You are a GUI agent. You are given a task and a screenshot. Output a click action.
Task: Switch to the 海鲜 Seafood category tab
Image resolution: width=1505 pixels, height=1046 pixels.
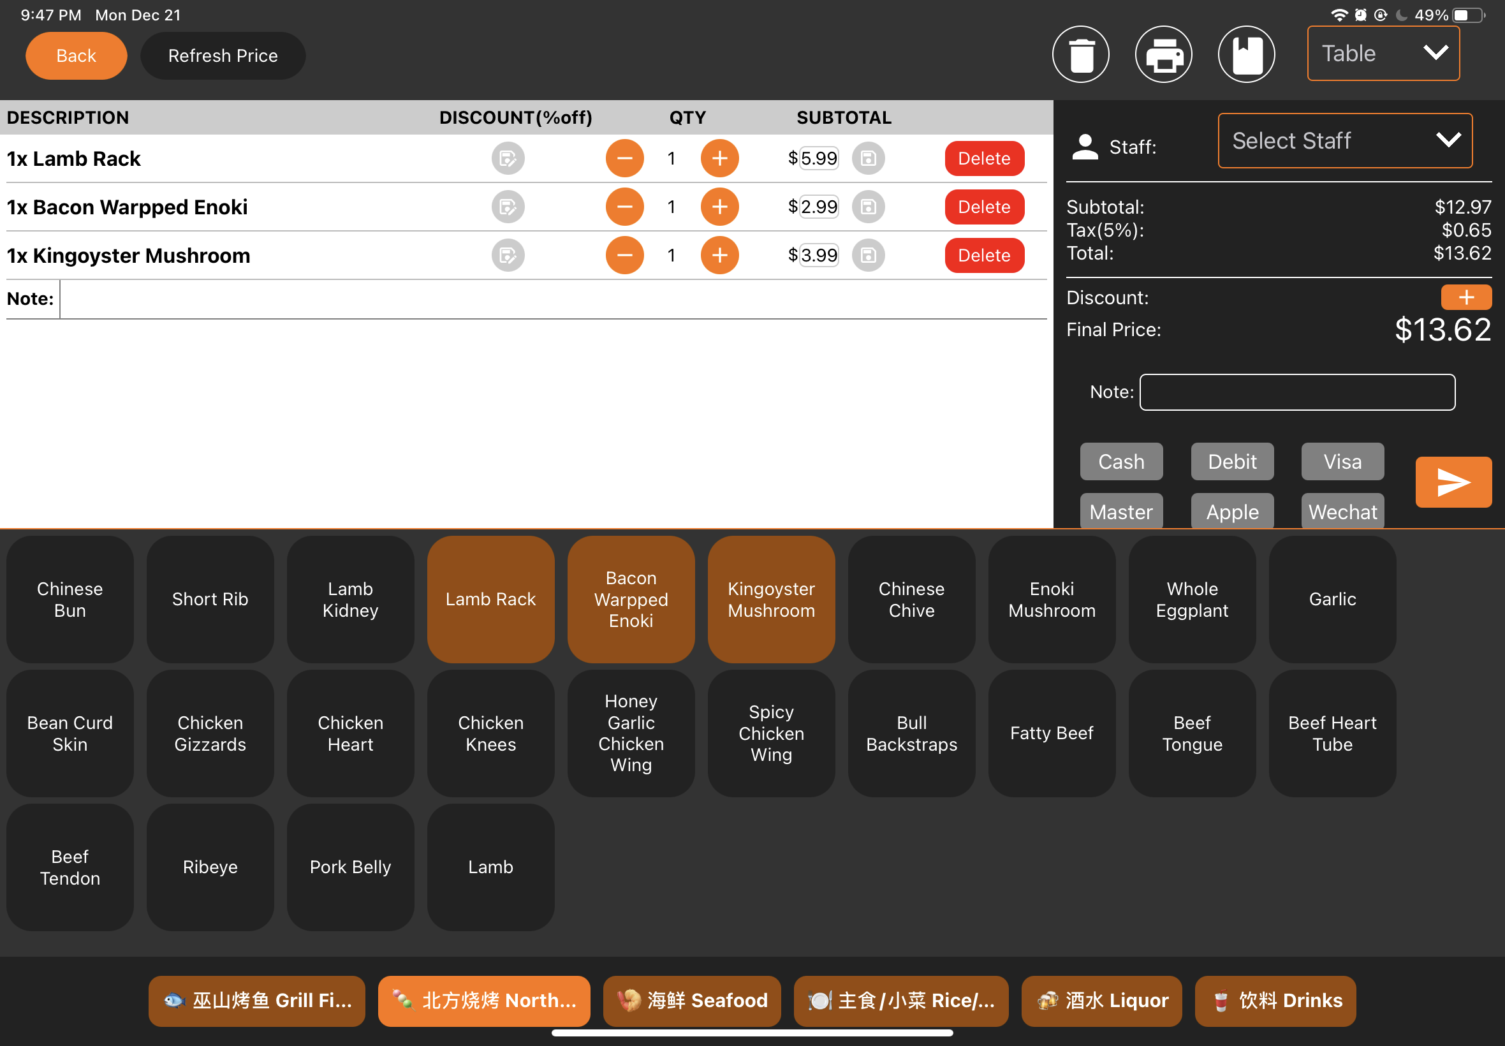pyautogui.click(x=692, y=1000)
